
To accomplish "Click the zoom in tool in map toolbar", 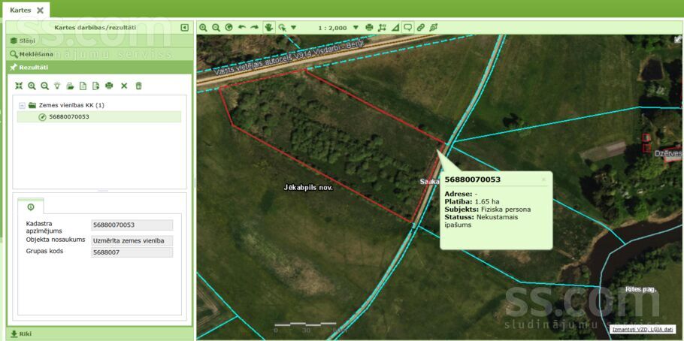I will [x=203, y=28].
